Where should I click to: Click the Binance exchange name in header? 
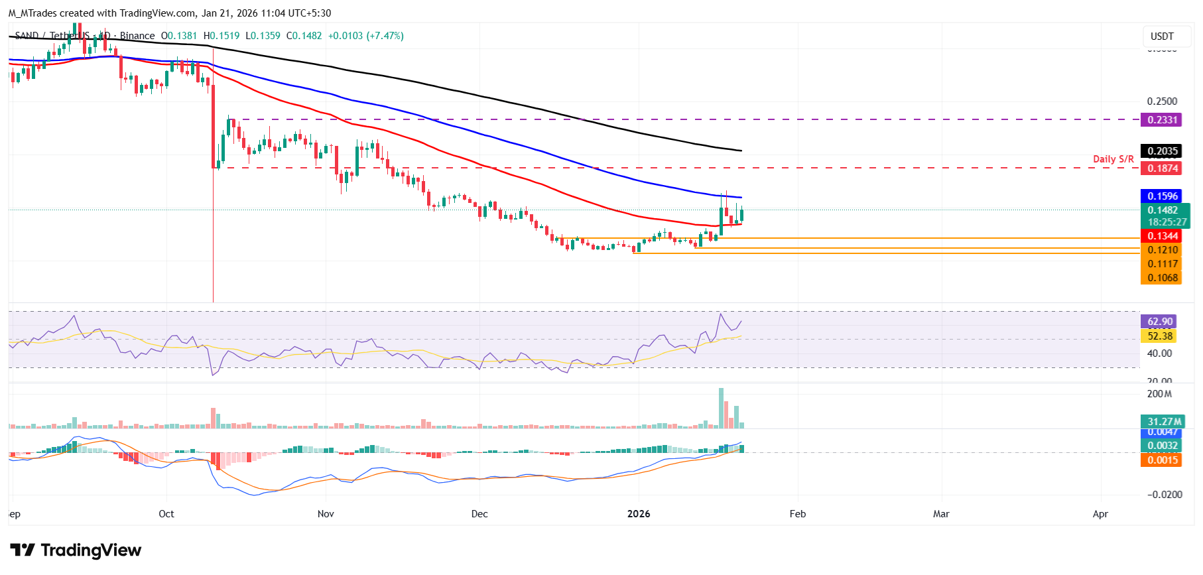click(x=137, y=36)
